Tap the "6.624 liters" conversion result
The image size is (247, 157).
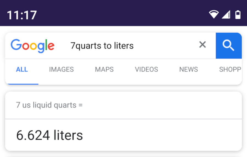click(x=50, y=135)
